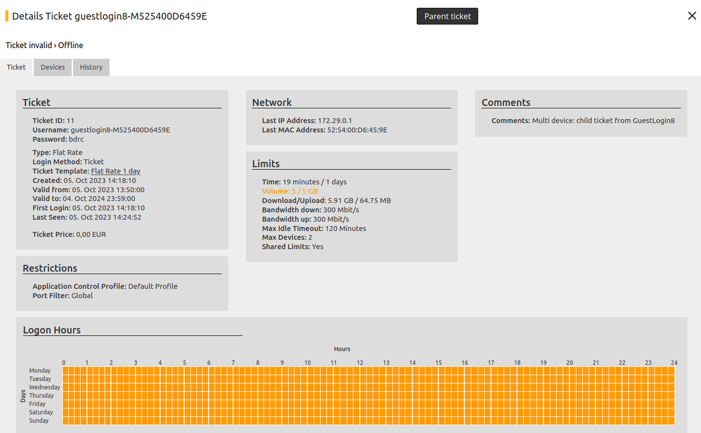Close the ticket details dialog

692,16
